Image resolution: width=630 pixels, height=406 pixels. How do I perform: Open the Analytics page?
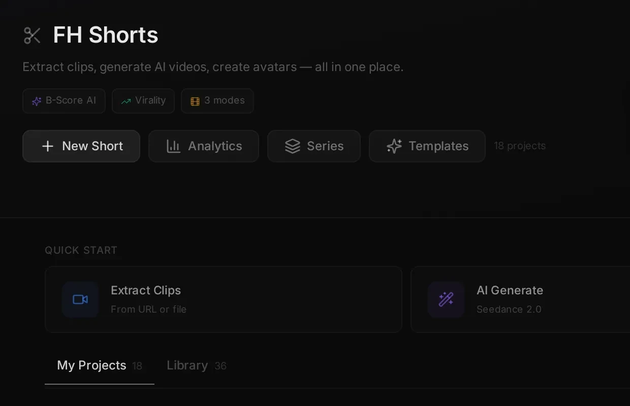pyautogui.click(x=204, y=146)
